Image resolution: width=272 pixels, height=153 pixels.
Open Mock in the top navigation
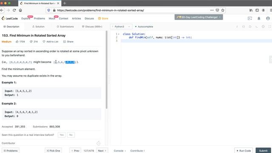click(x=52, y=18)
